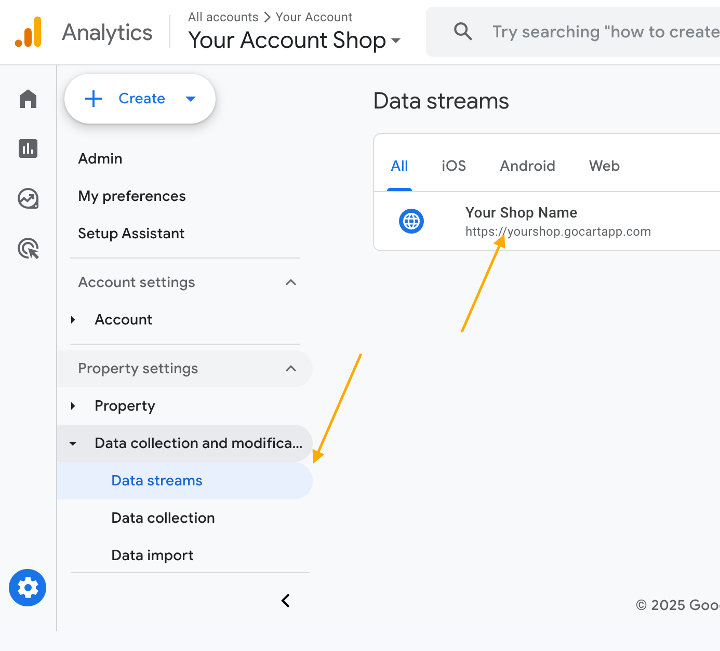Click the Your Account breadcrumb link
Viewport: 720px width, 651px height.
click(x=314, y=17)
